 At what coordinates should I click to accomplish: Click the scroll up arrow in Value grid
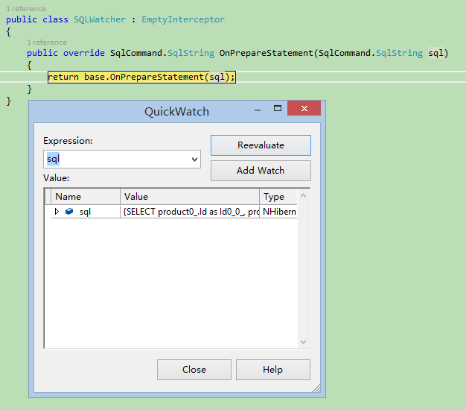(304, 195)
